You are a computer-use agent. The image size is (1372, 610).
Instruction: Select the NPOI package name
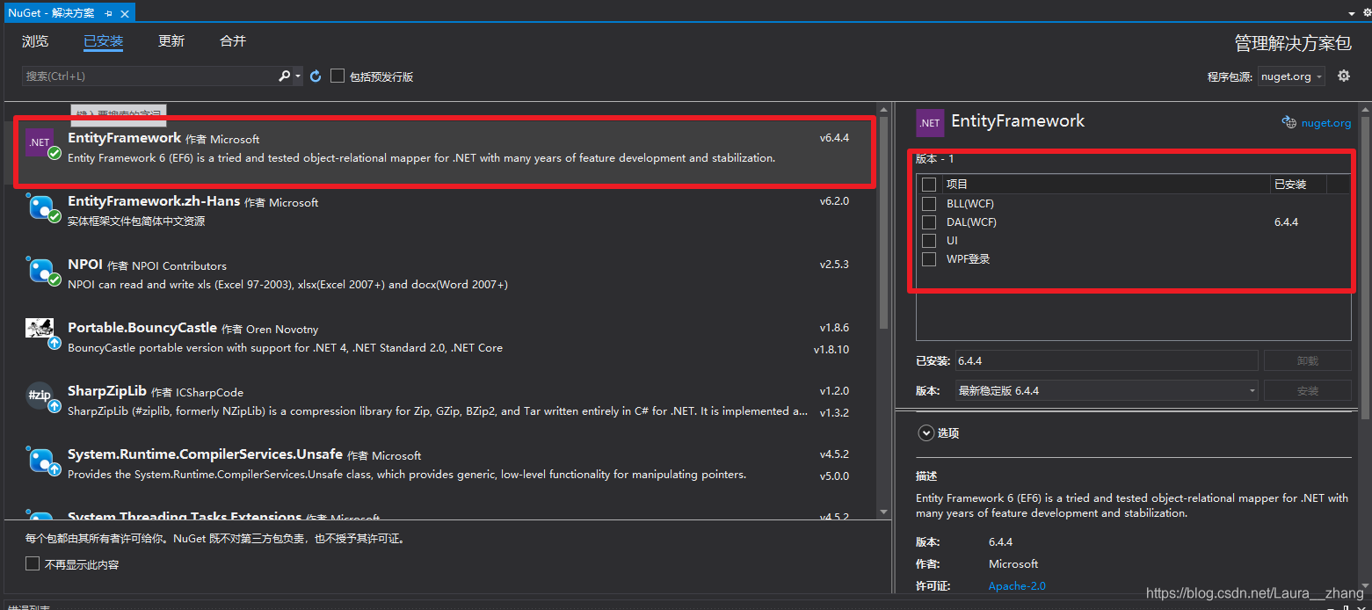point(85,265)
